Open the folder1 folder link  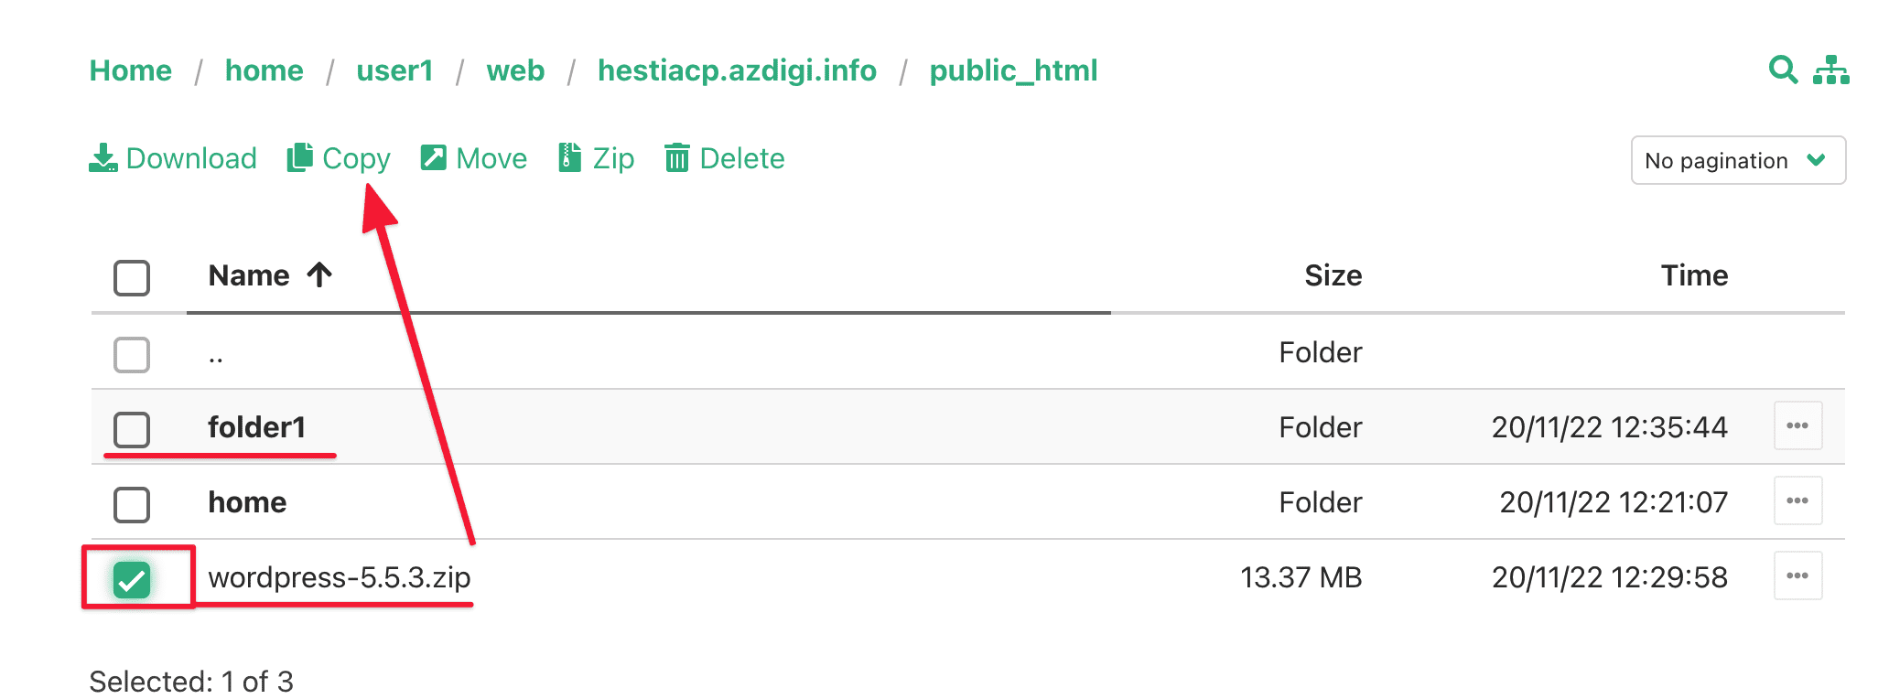256,427
